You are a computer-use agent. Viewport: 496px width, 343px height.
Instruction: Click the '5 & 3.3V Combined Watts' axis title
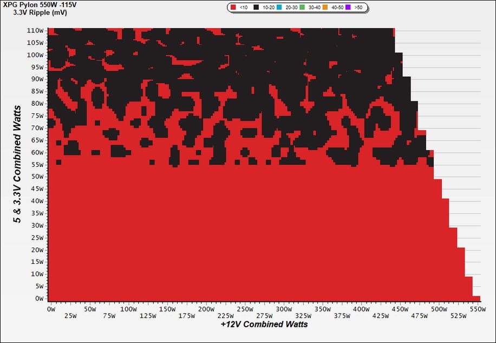coord(18,164)
